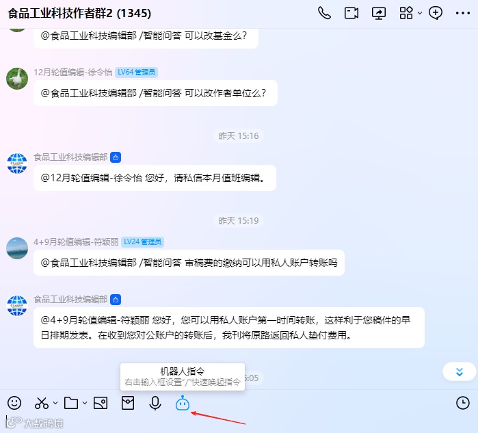Viewport: 478px width, 433px height.
Task: Click the timestamp 昨天 15:16
Action: [239, 135]
